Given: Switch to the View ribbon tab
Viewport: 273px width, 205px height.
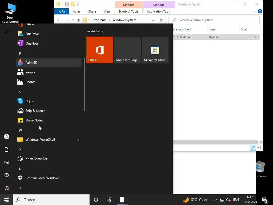Looking at the screenshot, I should coord(107,11).
